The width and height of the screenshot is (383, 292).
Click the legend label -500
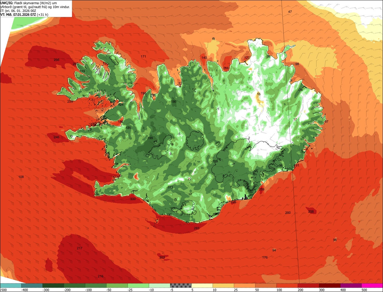pos(4,290)
